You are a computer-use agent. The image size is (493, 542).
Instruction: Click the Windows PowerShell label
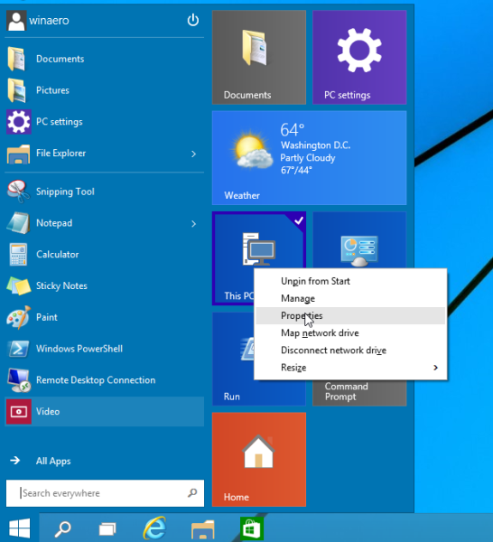[79, 349]
